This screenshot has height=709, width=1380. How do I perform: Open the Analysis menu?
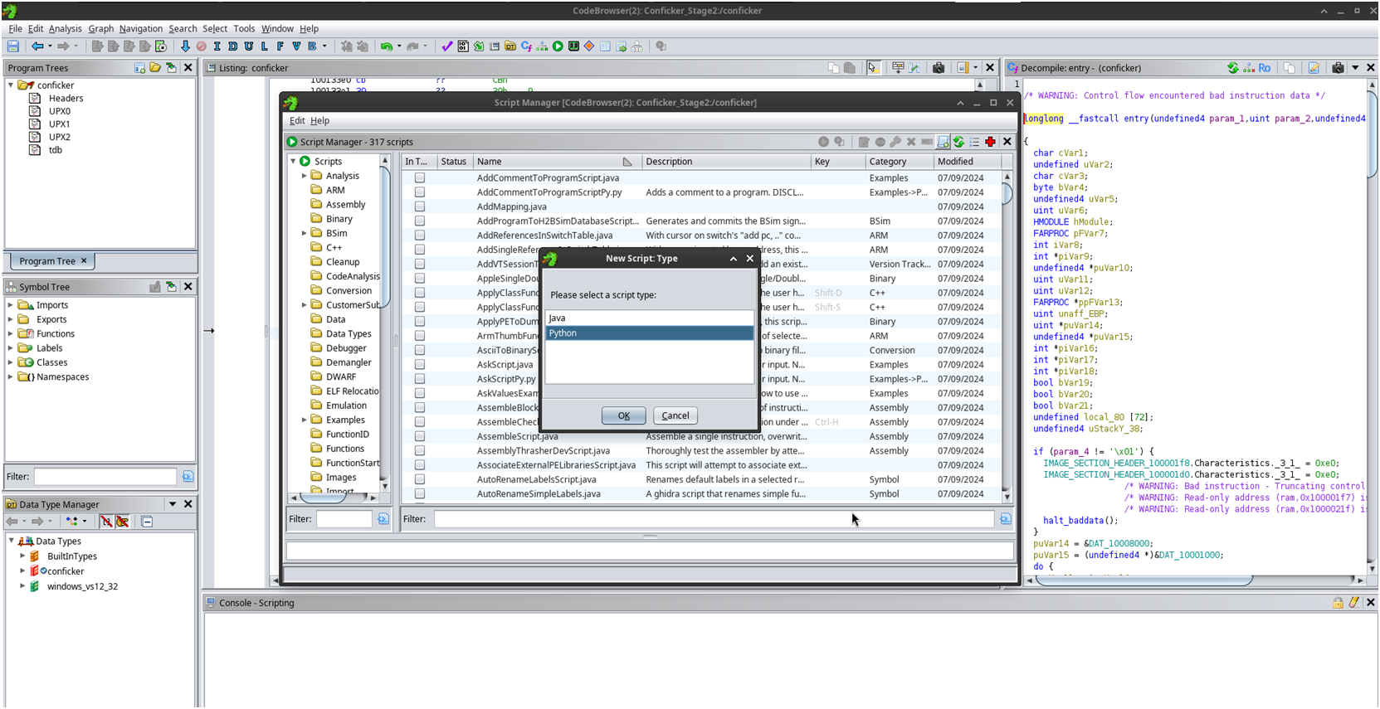coord(66,28)
